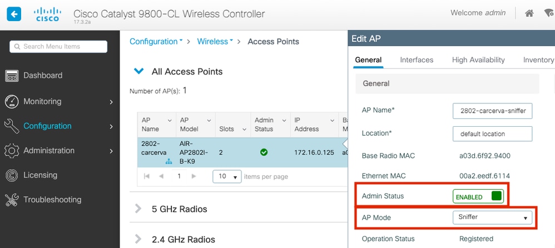Expand the 5 GHz Radios section
This screenshot has width=555, height=248.
pyautogui.click(x=138, y=209)
